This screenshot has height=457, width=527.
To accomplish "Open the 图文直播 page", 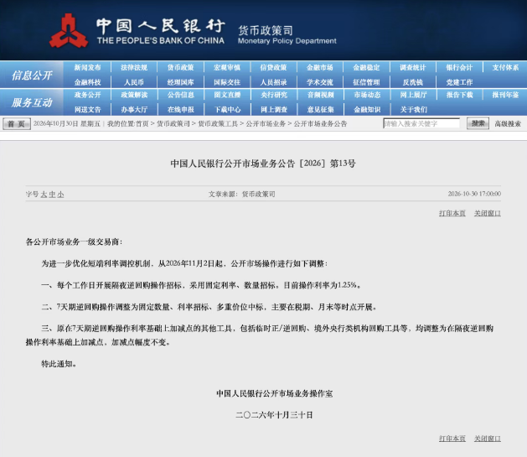I will [x=227, y=95].
